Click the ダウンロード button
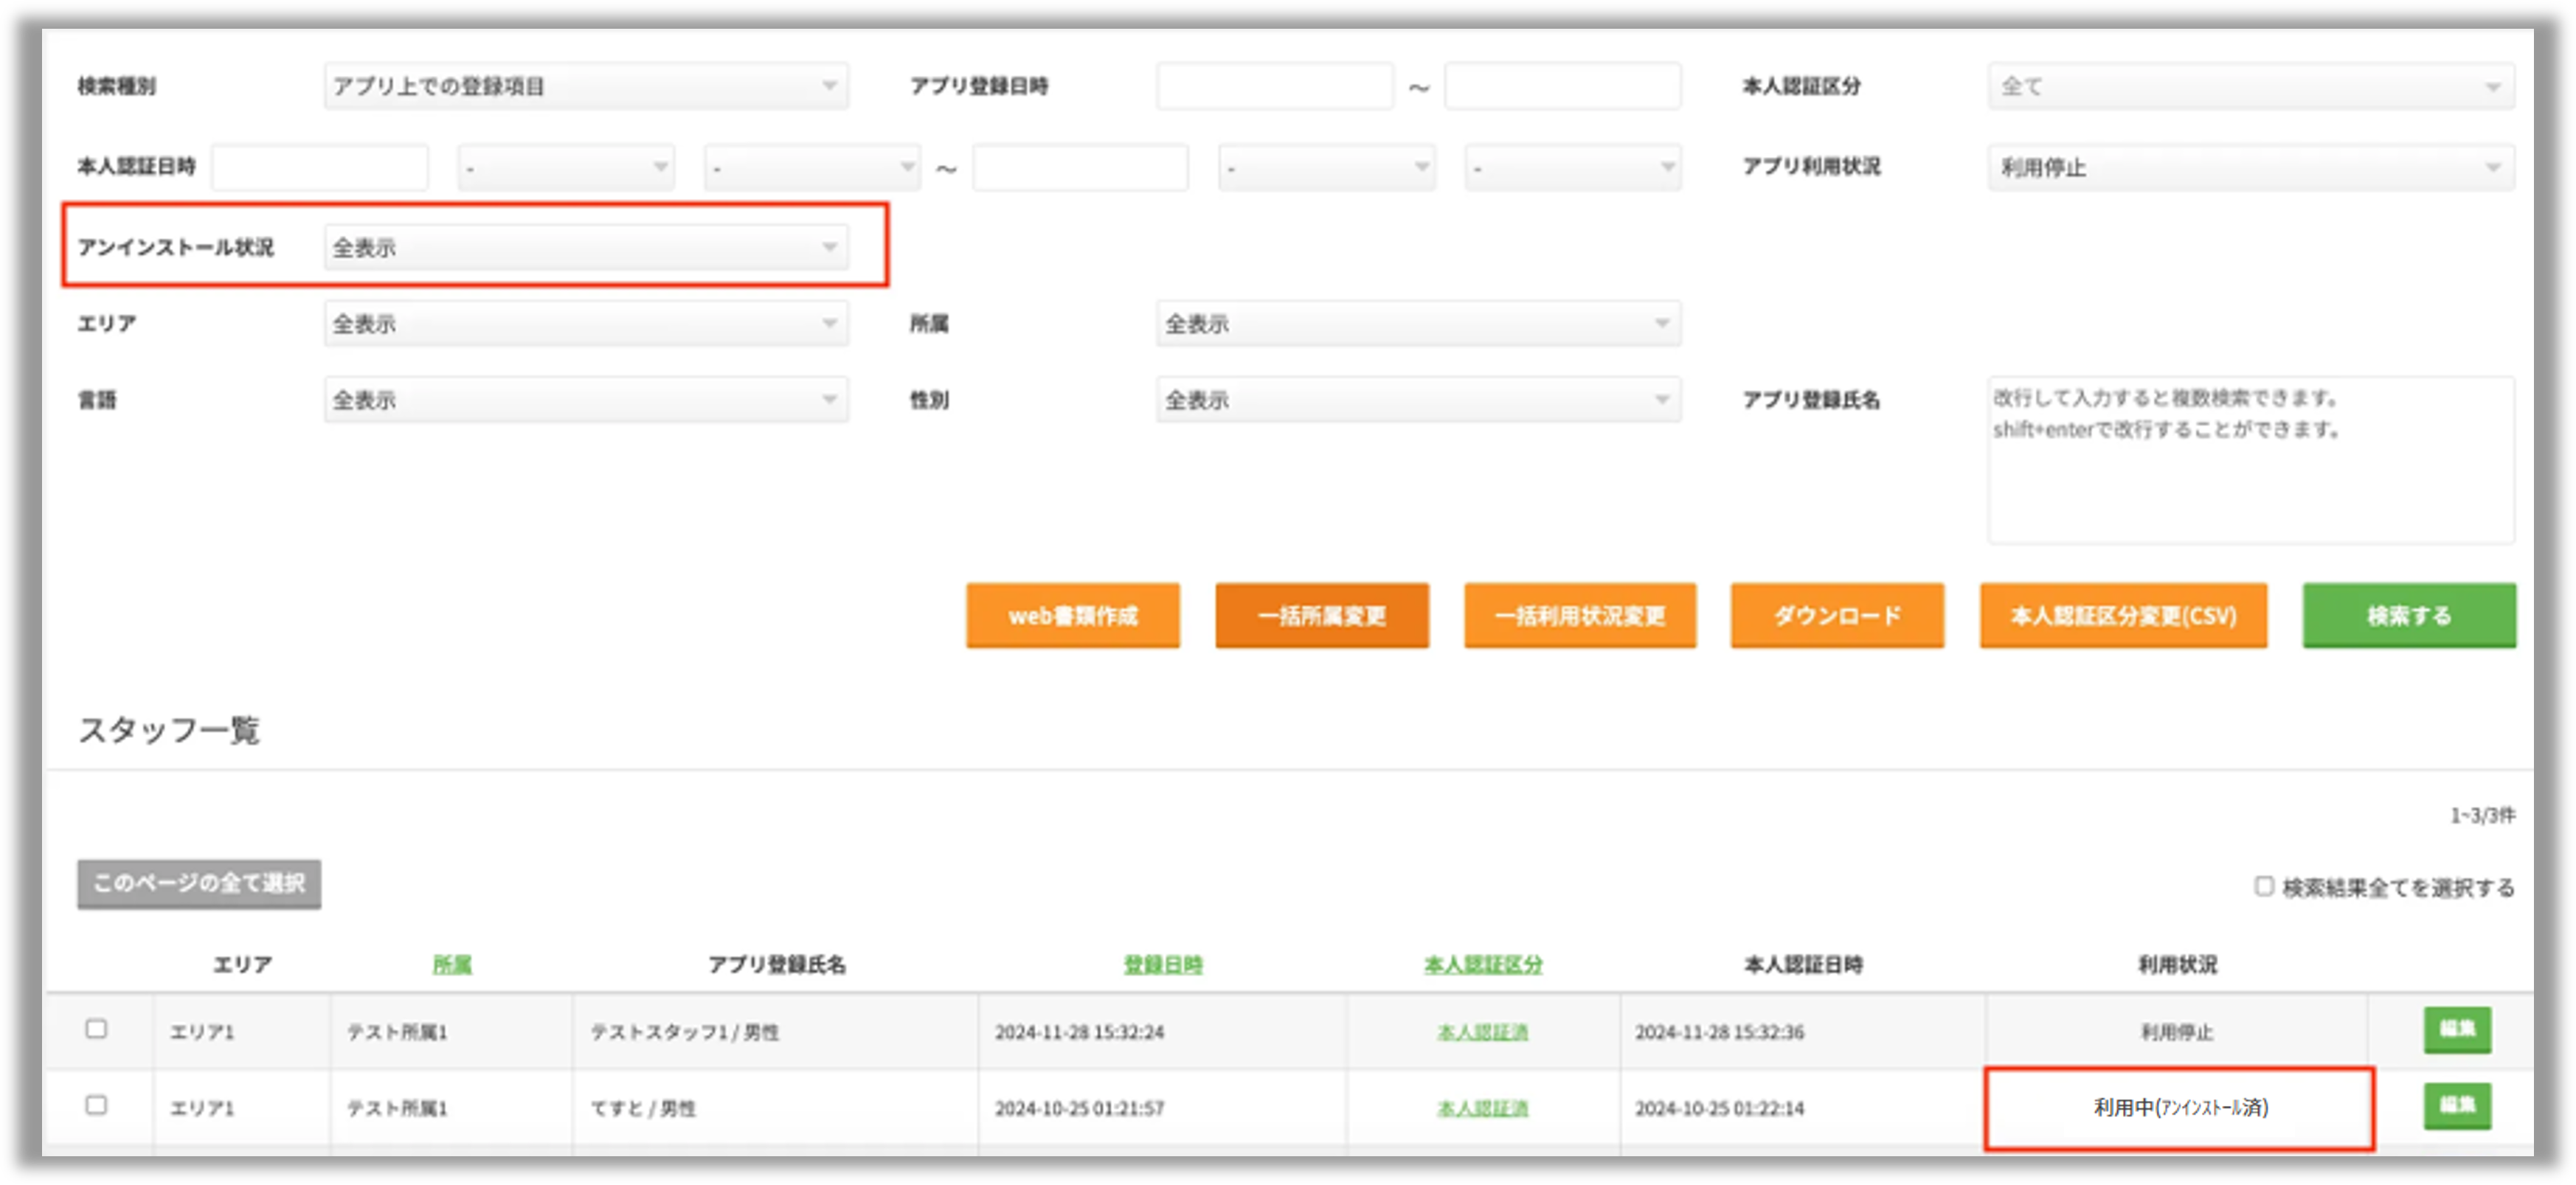 (x=1837, y=616)
